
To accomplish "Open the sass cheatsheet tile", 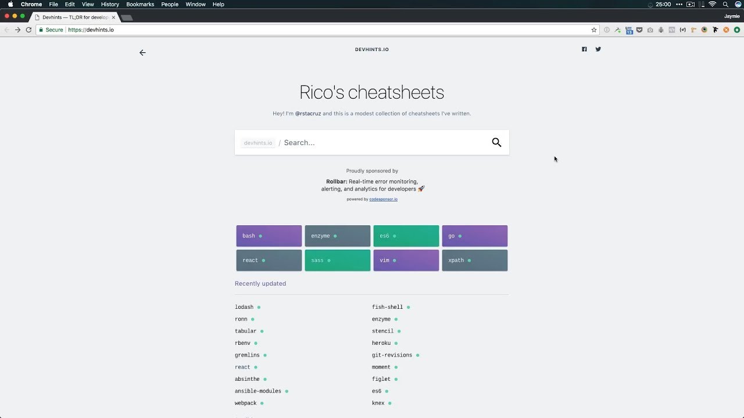I will click(x=338, y=260).
